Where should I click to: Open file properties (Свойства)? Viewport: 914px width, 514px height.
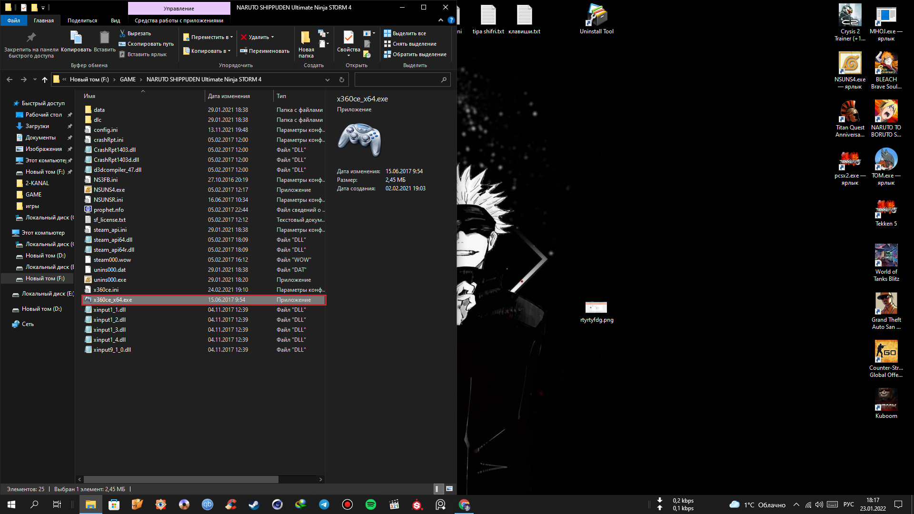click(x=348, y=43)
